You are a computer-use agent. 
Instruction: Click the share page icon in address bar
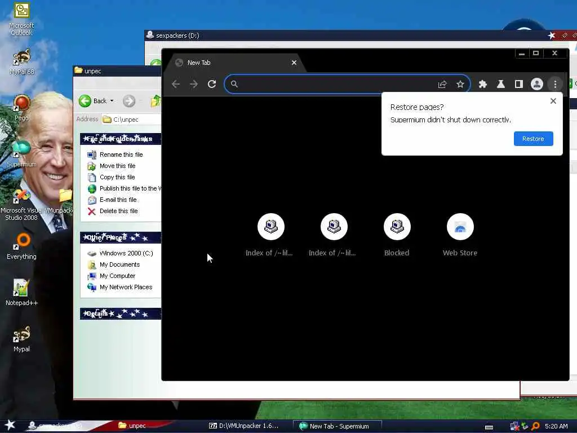coord(442,85)
